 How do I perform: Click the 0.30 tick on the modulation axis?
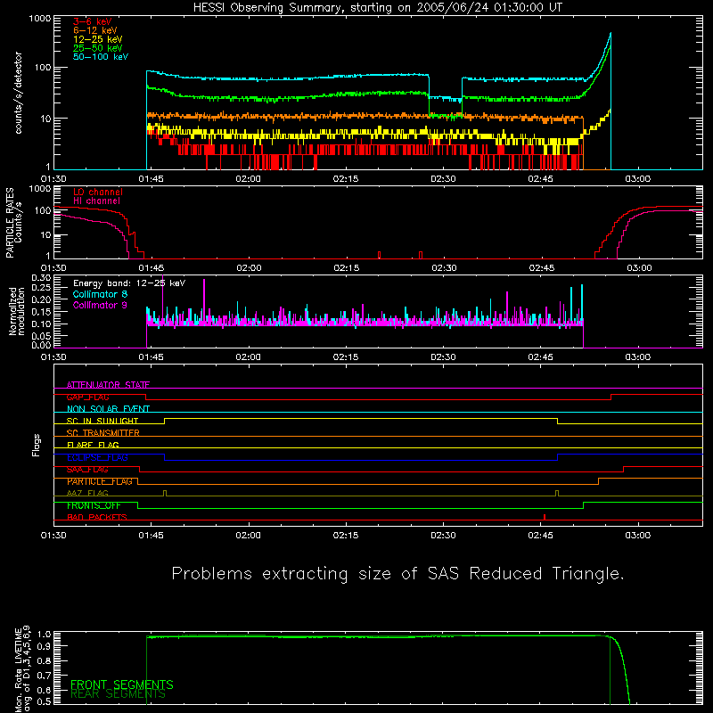pos(41,277)
